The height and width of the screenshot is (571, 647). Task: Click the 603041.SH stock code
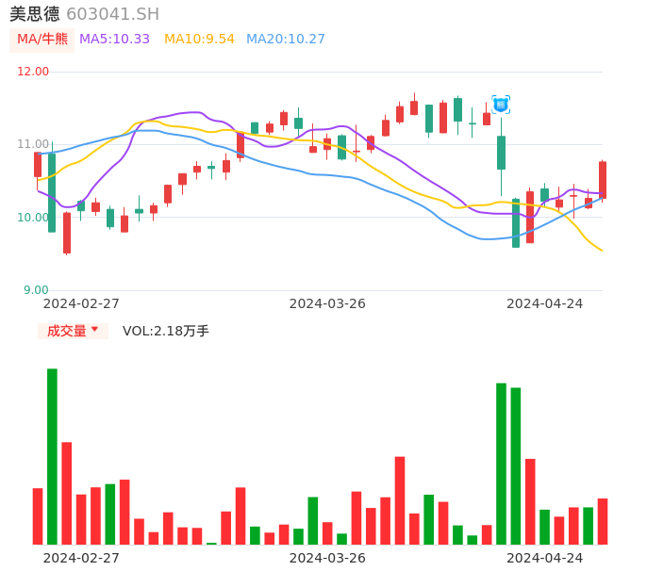[112, 14]
